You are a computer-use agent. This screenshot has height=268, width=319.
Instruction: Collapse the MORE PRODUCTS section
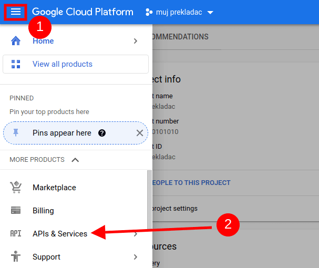click(75, 160)
